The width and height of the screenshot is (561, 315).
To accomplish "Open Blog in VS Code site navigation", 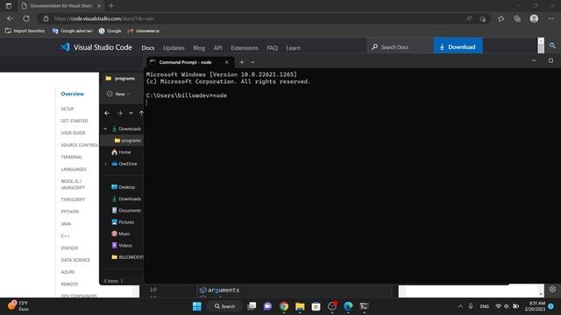I will (199, 47).
